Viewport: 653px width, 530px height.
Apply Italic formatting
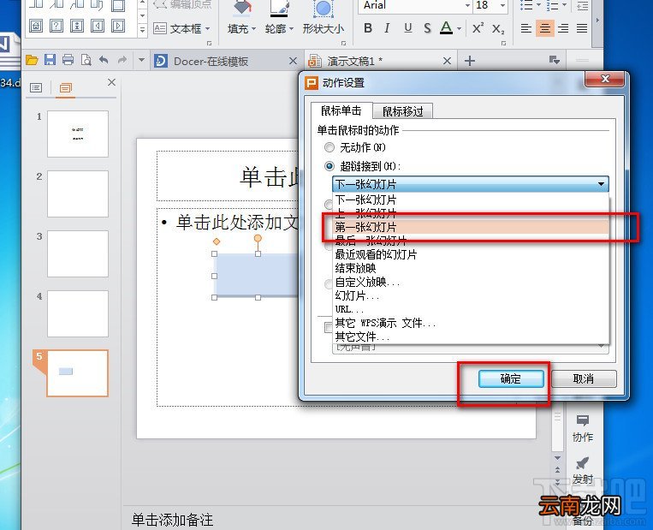tap(388, 28)
